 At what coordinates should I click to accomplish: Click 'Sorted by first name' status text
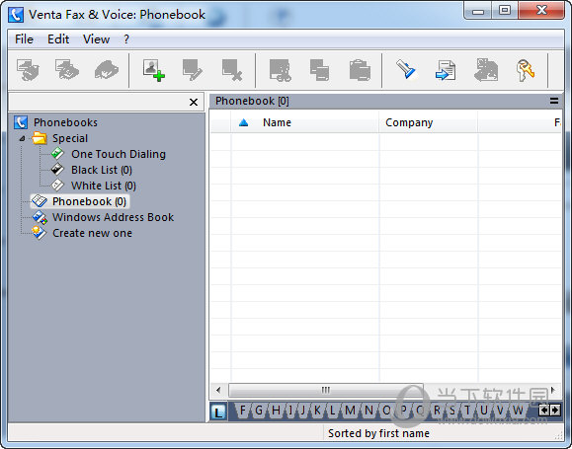(x=378, y=433)
